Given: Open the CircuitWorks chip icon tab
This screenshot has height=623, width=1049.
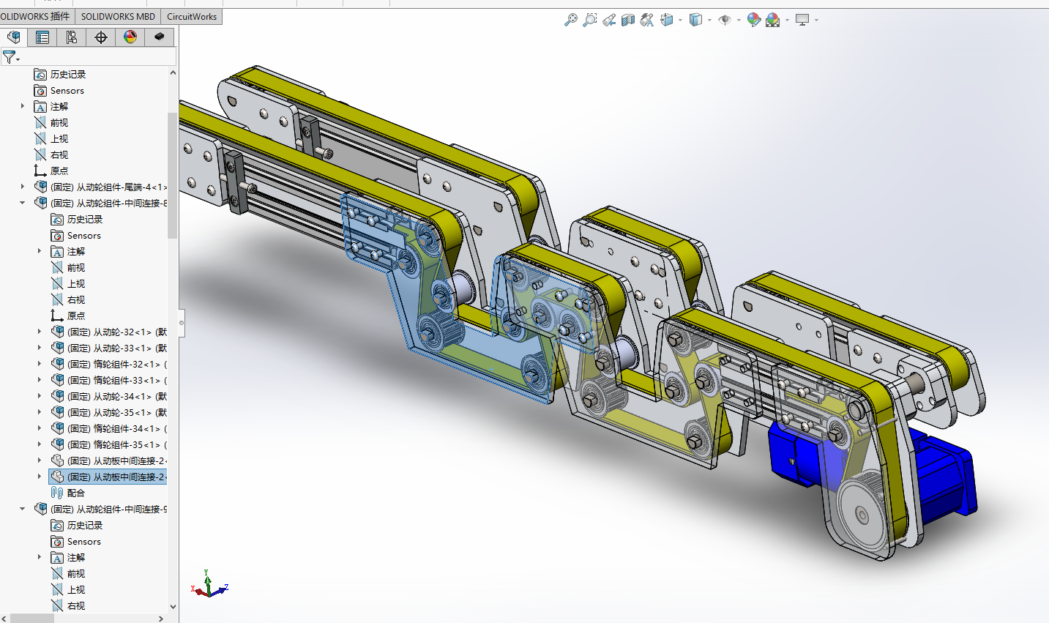Looking at the screenshot, I should 159,37.
